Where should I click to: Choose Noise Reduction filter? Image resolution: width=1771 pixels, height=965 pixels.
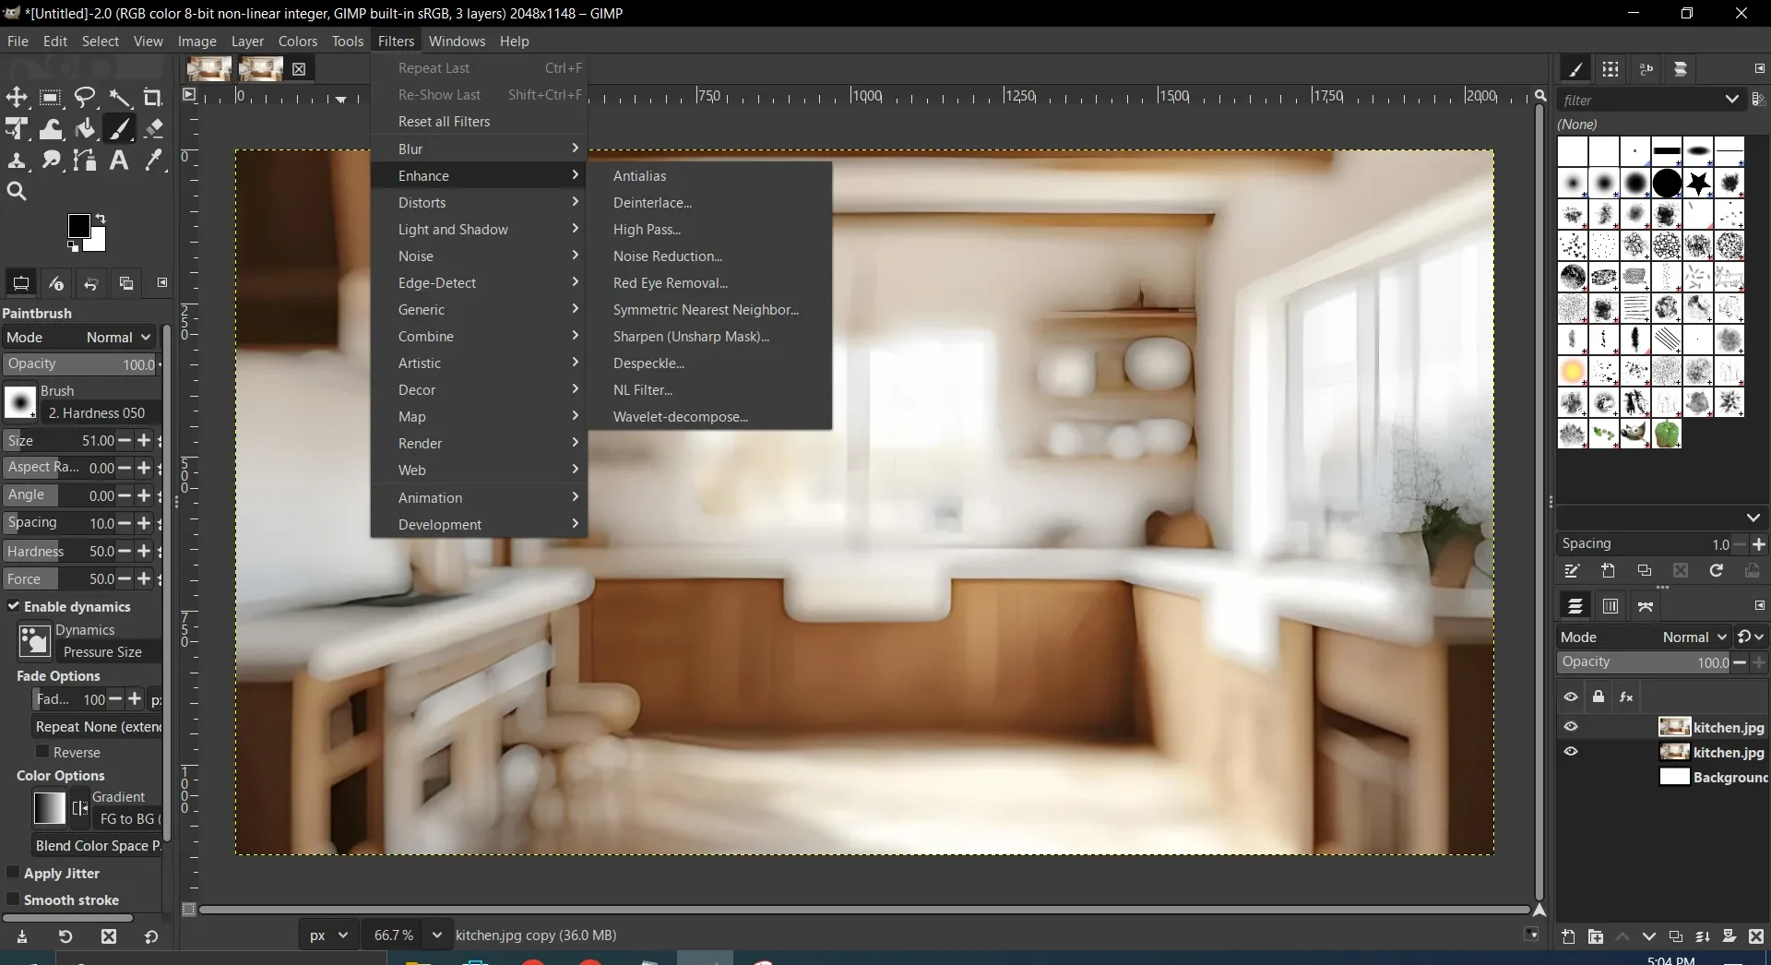pos(709,256)
